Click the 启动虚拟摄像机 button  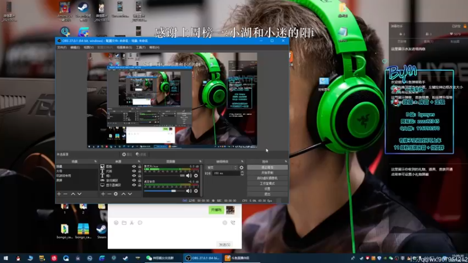click(x=267, y=178)
